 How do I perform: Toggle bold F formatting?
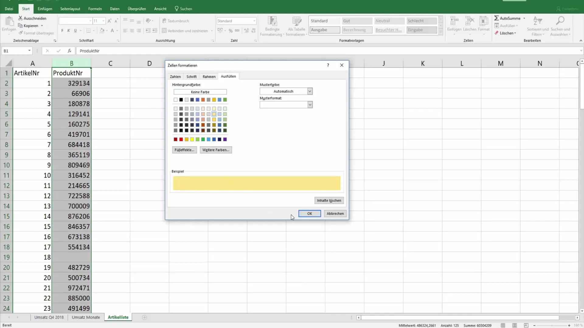(62, 31)
